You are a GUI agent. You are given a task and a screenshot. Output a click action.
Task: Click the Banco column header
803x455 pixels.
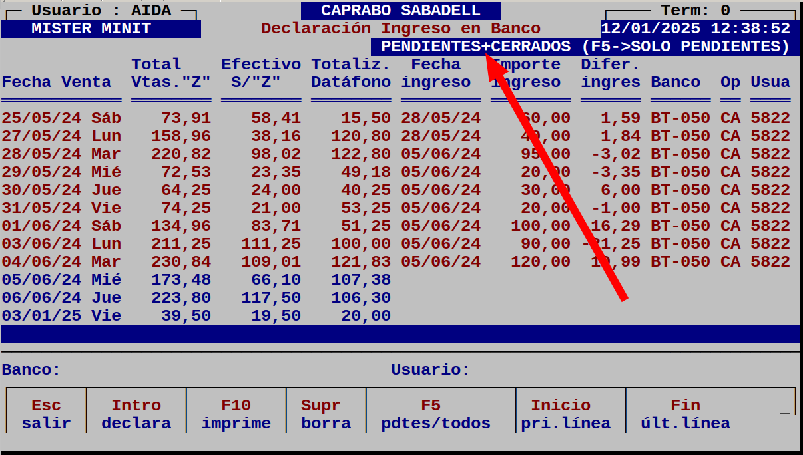[x=675, y=82]
